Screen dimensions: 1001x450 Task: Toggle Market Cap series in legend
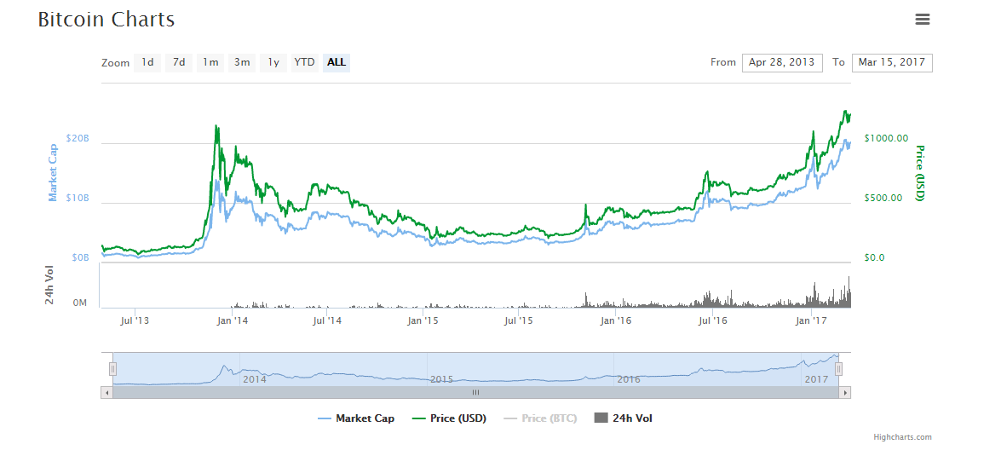[x=356, y=418]
